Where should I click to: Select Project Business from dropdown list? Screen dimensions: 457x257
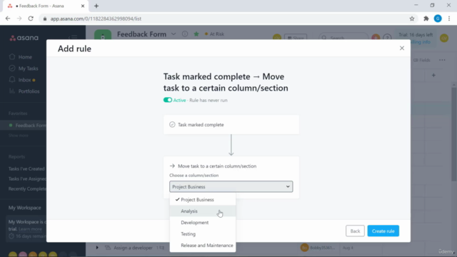point(203,200)
